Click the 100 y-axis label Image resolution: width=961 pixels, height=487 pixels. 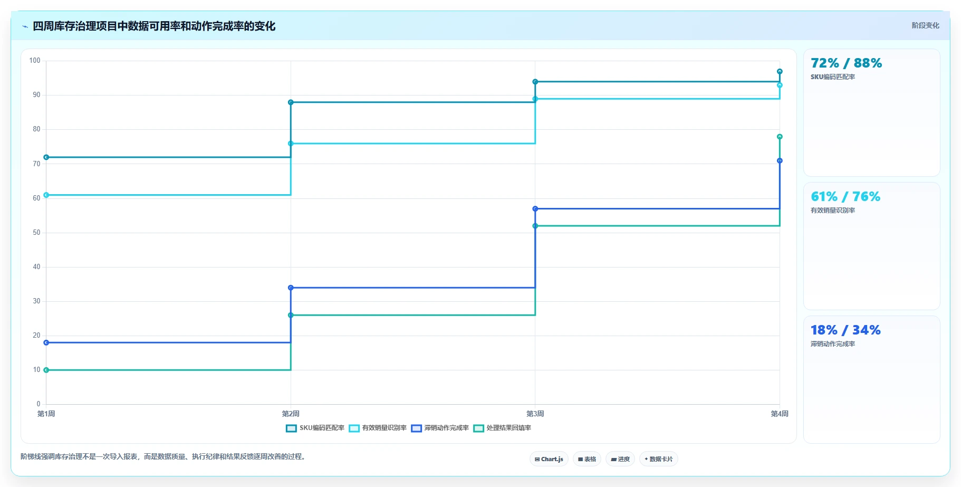[x=35, y=61]
